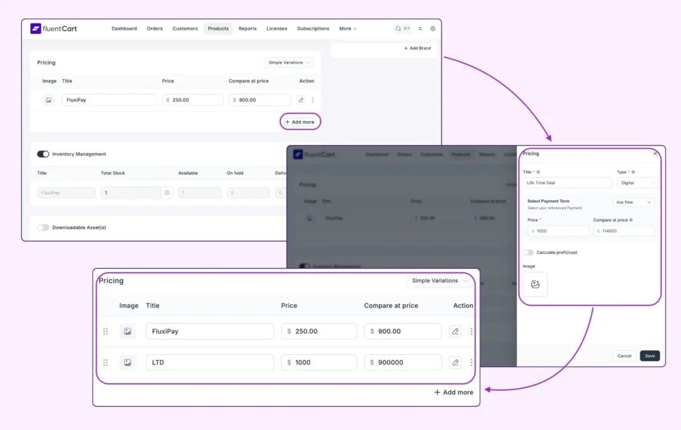Click the fluentCart logo icon

pyautogui.click(x=35, y=29)
